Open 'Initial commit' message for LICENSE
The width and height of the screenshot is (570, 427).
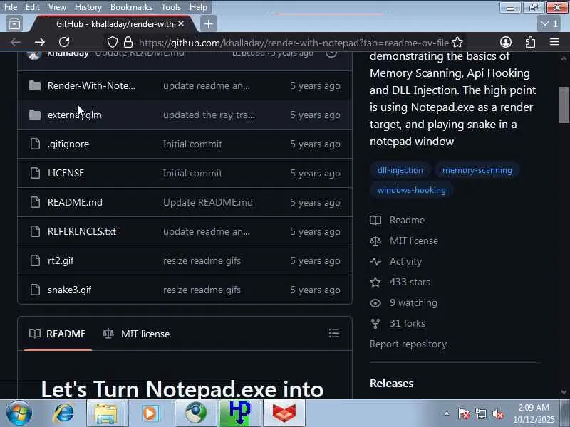tap(192, 173)
